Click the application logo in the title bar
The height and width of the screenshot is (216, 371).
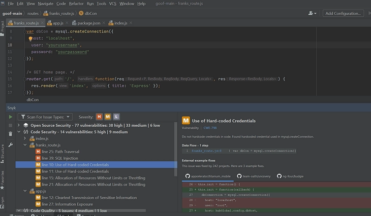coord(3,4)
